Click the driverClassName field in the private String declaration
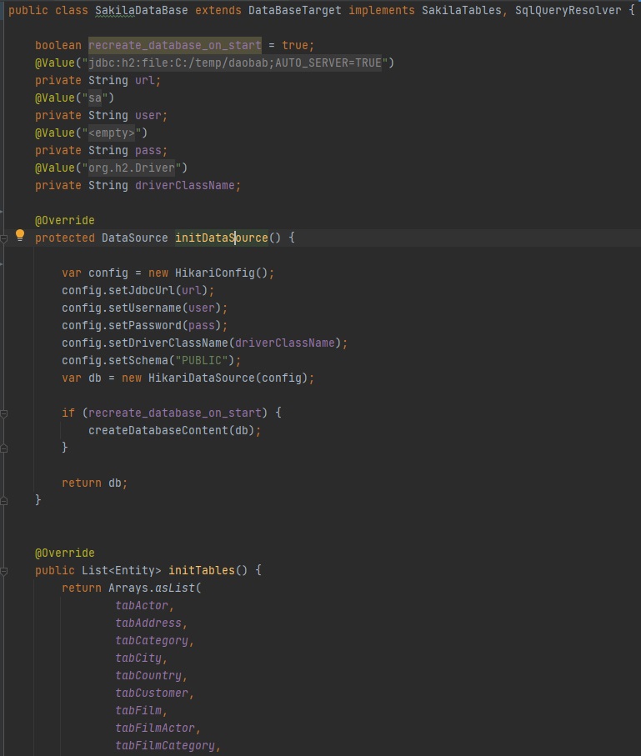Viewport: 641px width, 756px height. (185, 186)
